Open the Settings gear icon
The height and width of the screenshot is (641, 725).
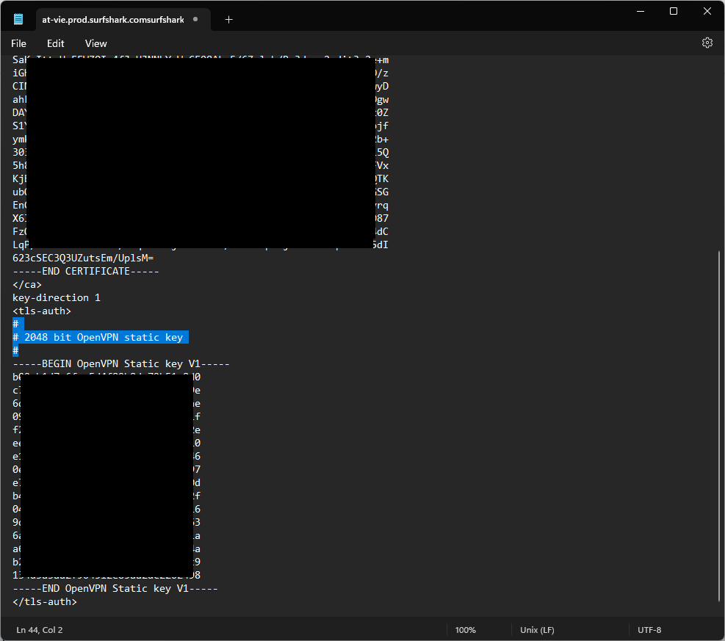[707, 43]
